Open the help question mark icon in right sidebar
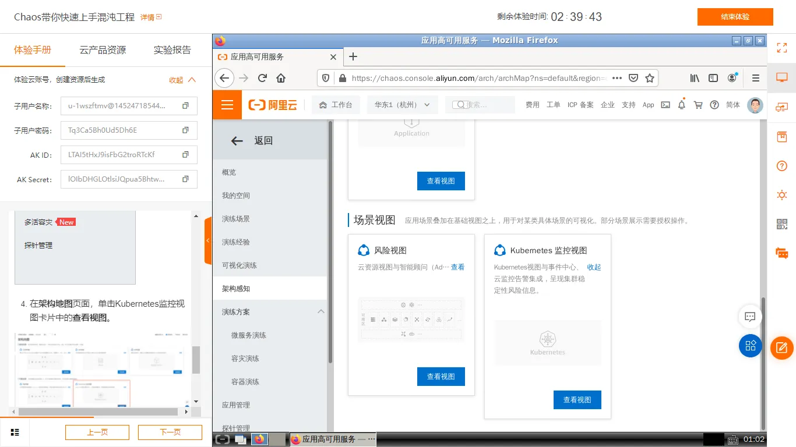Screen dimensions: 796x447 click(x=782, y=166)
